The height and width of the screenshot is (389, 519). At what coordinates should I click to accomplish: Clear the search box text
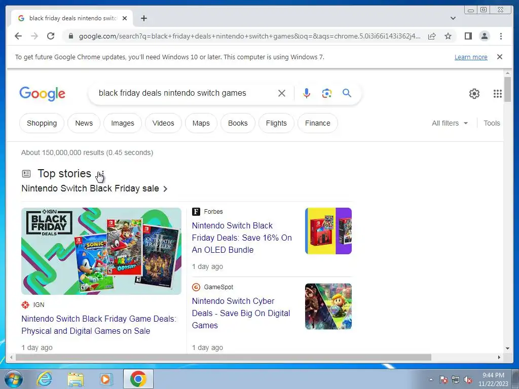pos(282,93)
